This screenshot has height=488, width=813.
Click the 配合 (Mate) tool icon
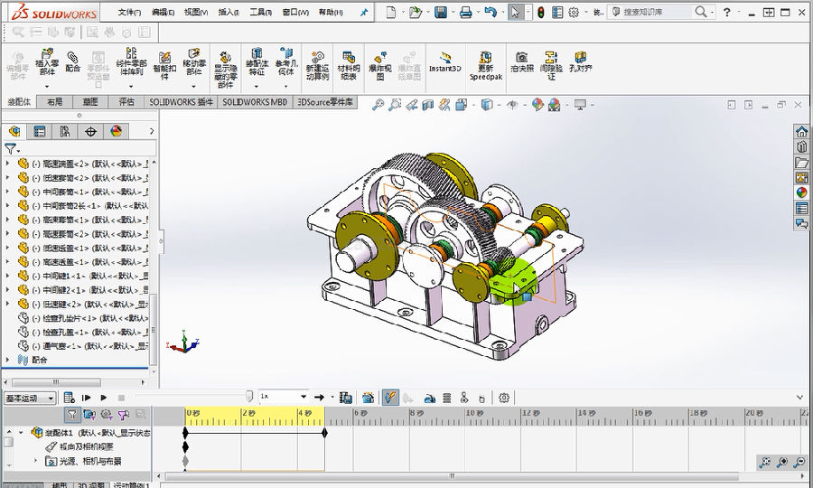click(x=73, y=59)
